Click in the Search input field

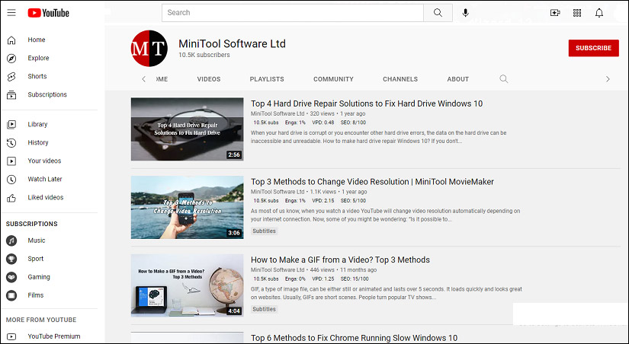point(293,13)
